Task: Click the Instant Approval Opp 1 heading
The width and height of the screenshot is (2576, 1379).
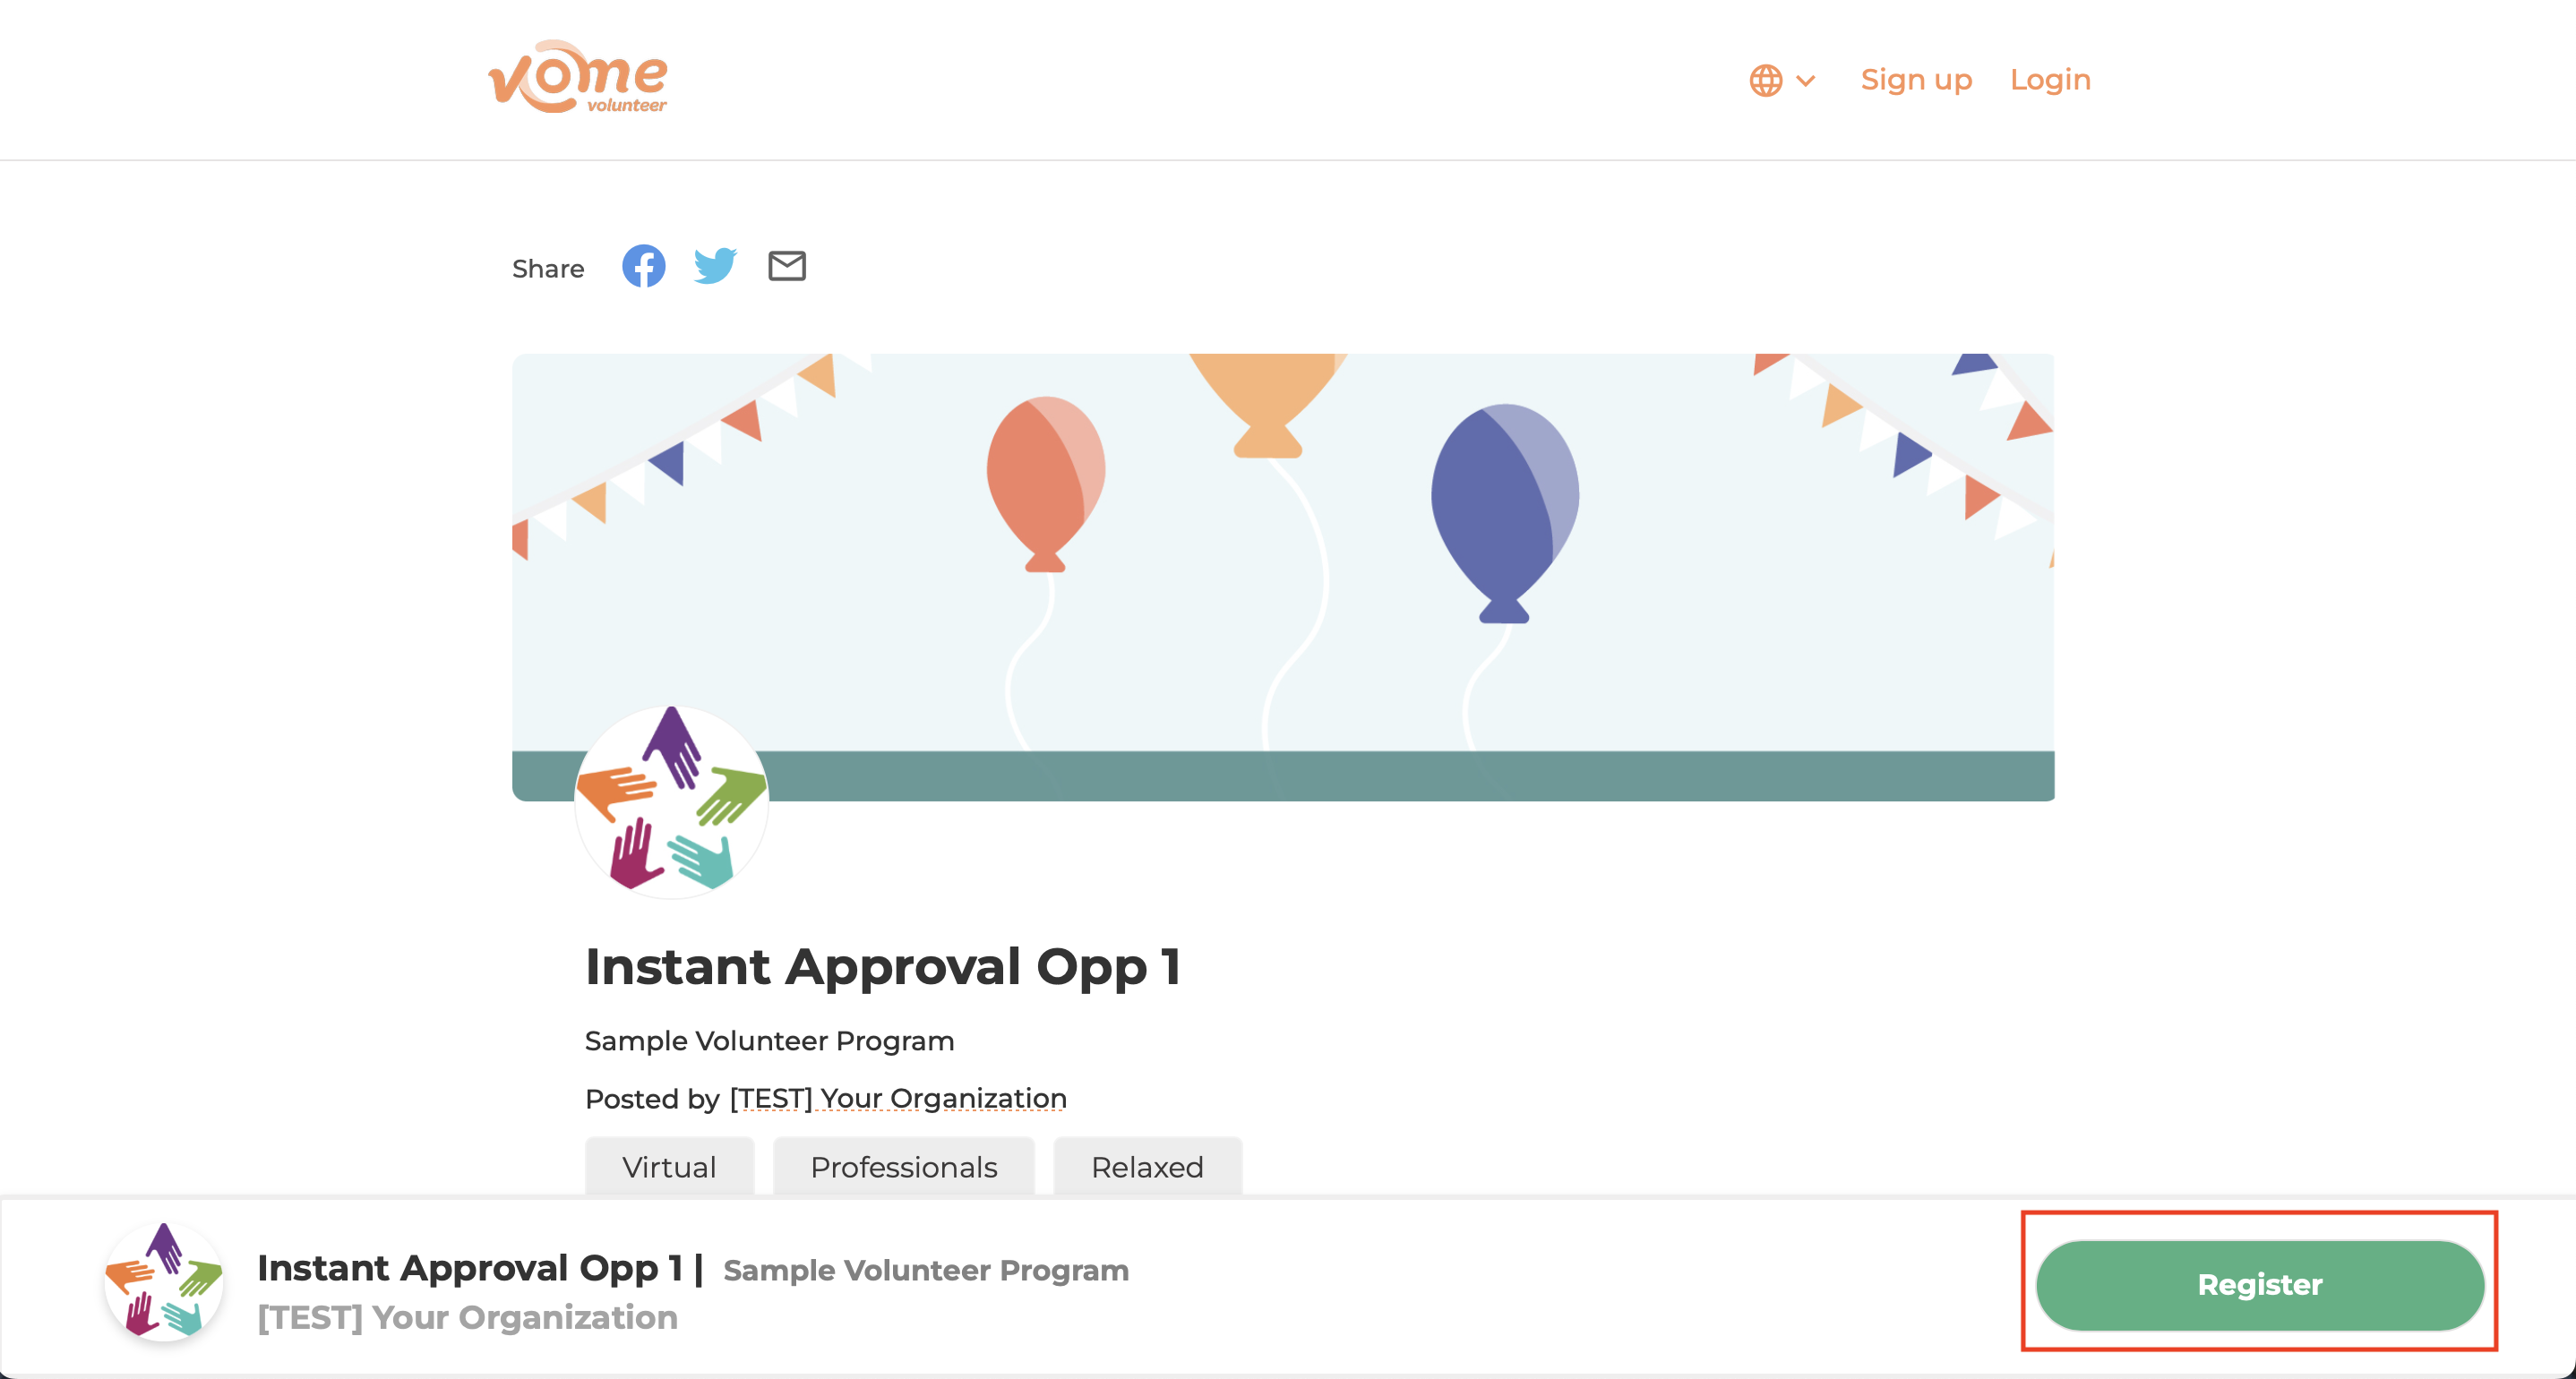Action: tap(883, 967)
